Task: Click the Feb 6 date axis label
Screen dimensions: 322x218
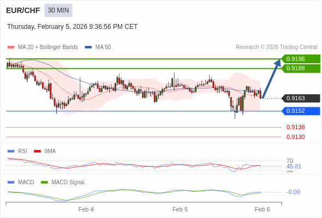Action: click(x=263, y=209)
